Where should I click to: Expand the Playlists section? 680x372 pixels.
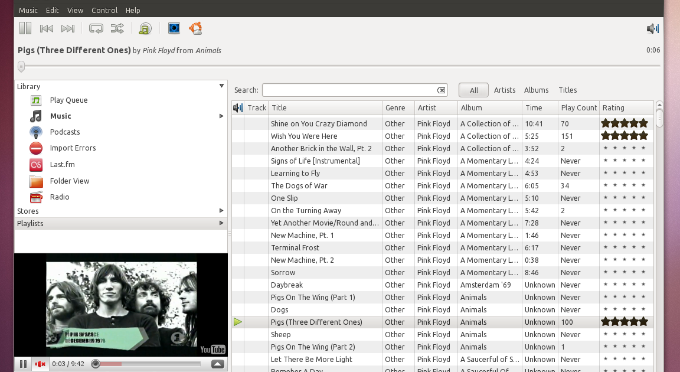pos(222,223)
